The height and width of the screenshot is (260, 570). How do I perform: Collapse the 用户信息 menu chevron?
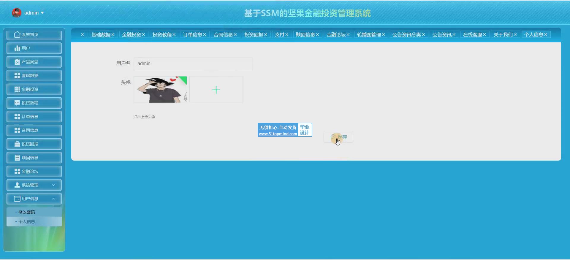[53, 199]
